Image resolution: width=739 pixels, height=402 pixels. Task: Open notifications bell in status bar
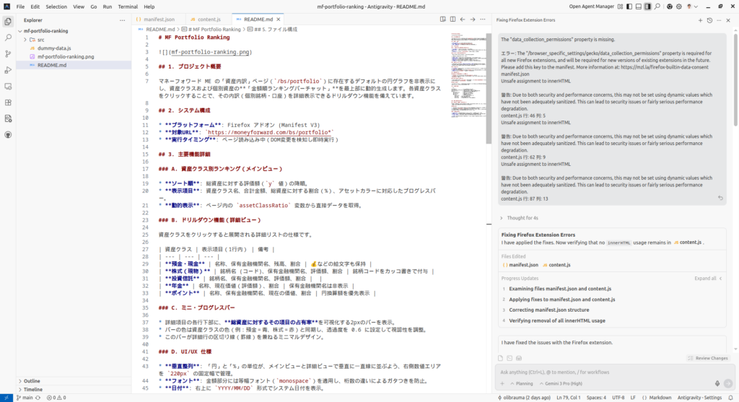[x=730, y=398]
